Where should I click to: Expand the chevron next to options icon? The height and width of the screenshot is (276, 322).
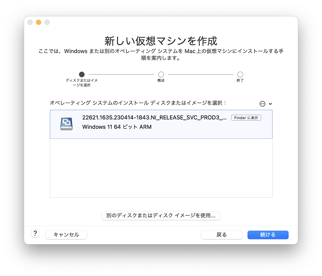[270, 104]
